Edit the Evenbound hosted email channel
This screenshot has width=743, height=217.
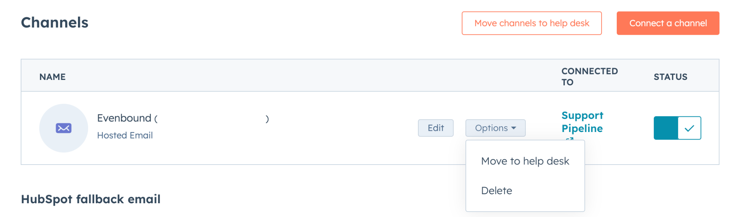pyautogui.click(x=435, y=128)
